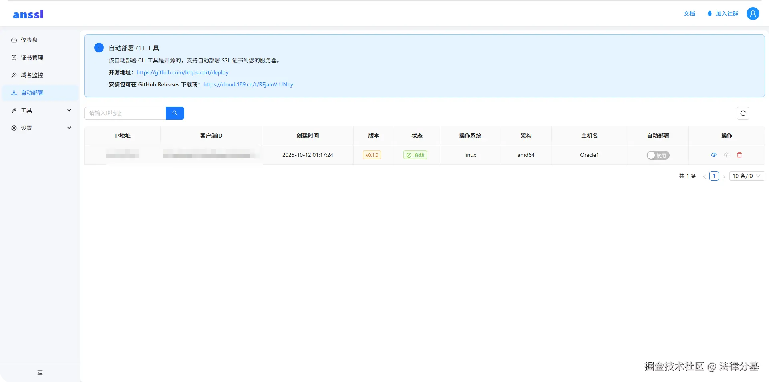The width and height of the screenshot is (769, 382).
Task: Click the 共 1 条 total count
Action: click(687, 176)
